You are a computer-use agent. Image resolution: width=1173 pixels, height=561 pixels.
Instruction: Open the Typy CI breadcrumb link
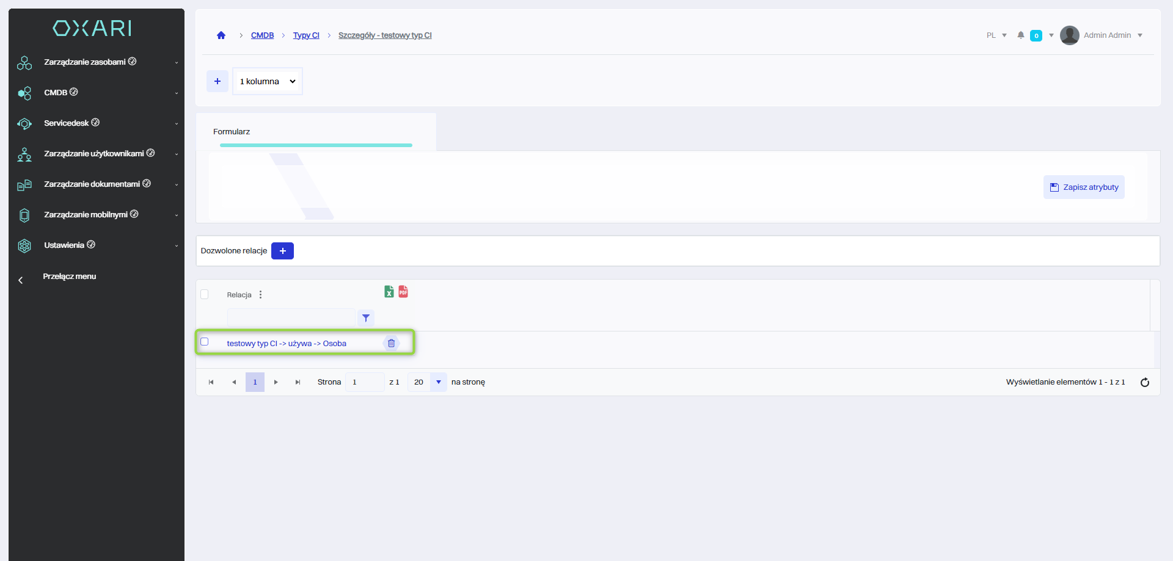pyautogui.click(x=306, y=35)
